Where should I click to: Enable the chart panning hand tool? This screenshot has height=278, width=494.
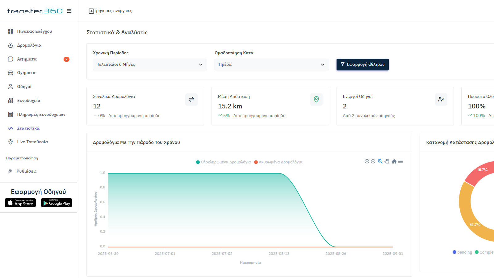pyautogui.click(x=387, y=161)
